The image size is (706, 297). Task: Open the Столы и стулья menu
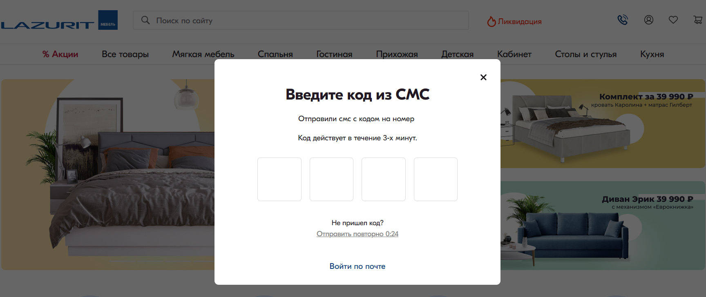(x=586, y=54)
